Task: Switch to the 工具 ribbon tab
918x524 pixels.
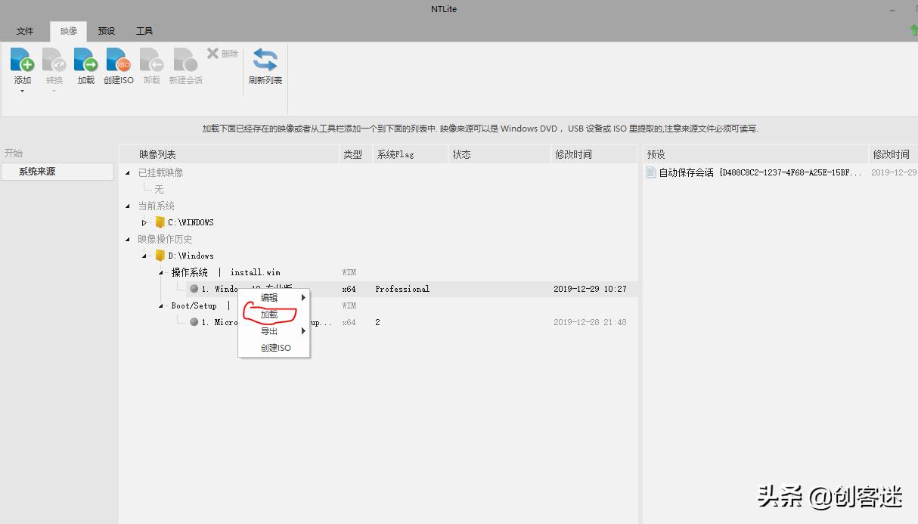Action: [144, 30]
